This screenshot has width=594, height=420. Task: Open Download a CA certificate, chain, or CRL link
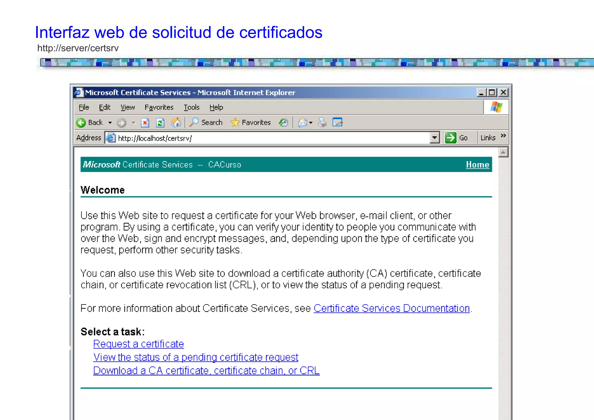[206, 371]
